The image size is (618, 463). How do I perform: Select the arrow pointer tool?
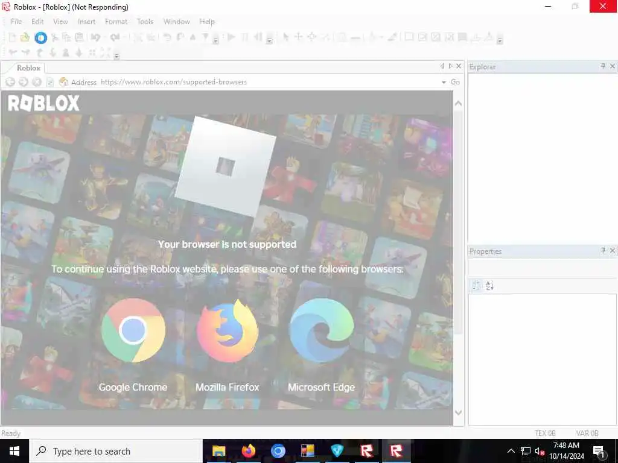pos(285,37)
